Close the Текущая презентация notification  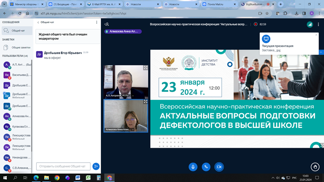pos(316,35)
